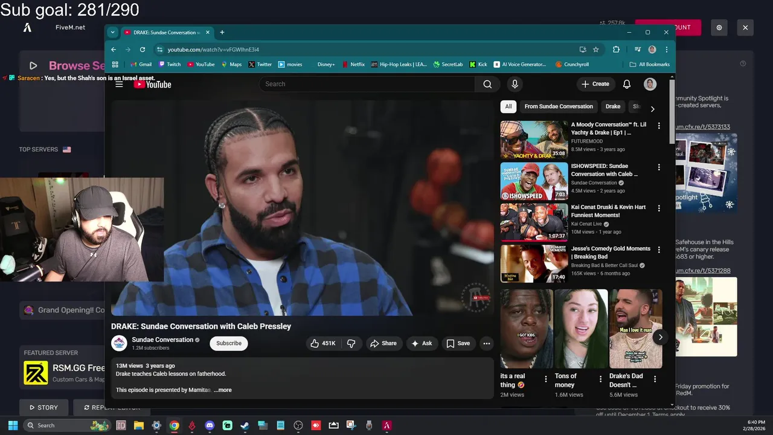Click the Share button
Screen dimensions: 773x435
click(383, 343)
